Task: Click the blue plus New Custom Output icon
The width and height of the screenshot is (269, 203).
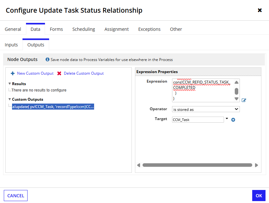Action: click(13, 73)
